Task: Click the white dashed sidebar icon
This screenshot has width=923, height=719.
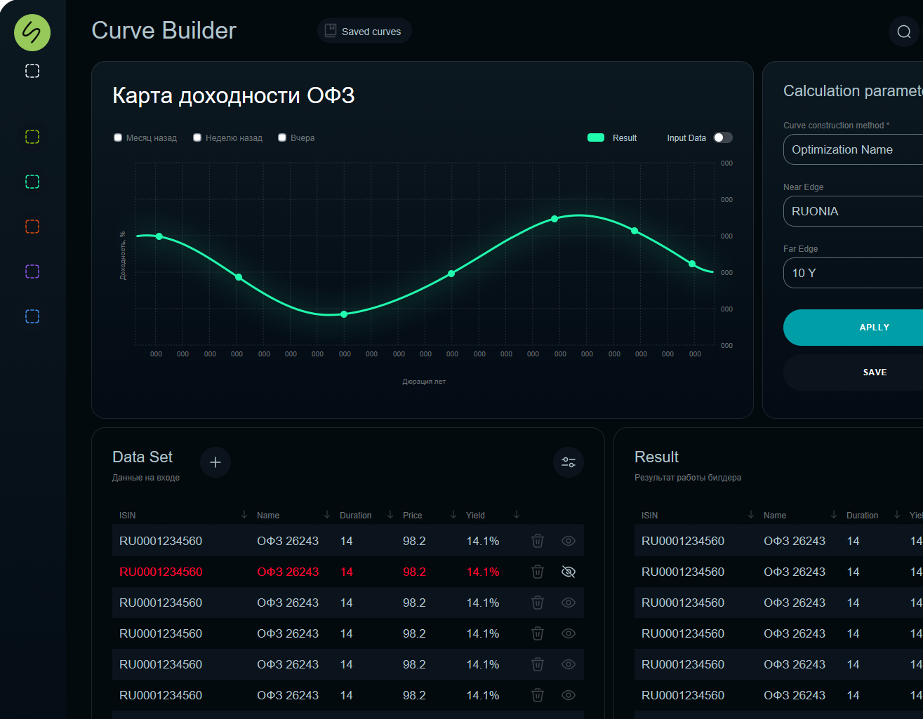Action: tap(32, 71)
